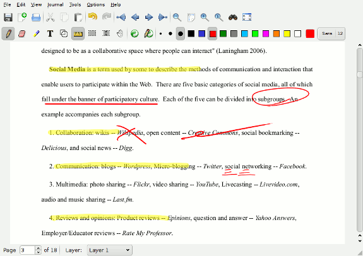This screenshot has height=256, width=363.
Task: Fit page width with the page icon
Action: tap(191, 18)
